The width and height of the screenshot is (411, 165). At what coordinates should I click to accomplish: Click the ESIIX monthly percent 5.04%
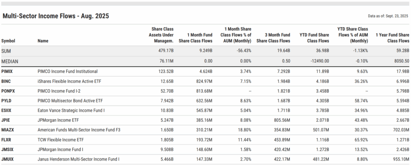click(245, 110)
